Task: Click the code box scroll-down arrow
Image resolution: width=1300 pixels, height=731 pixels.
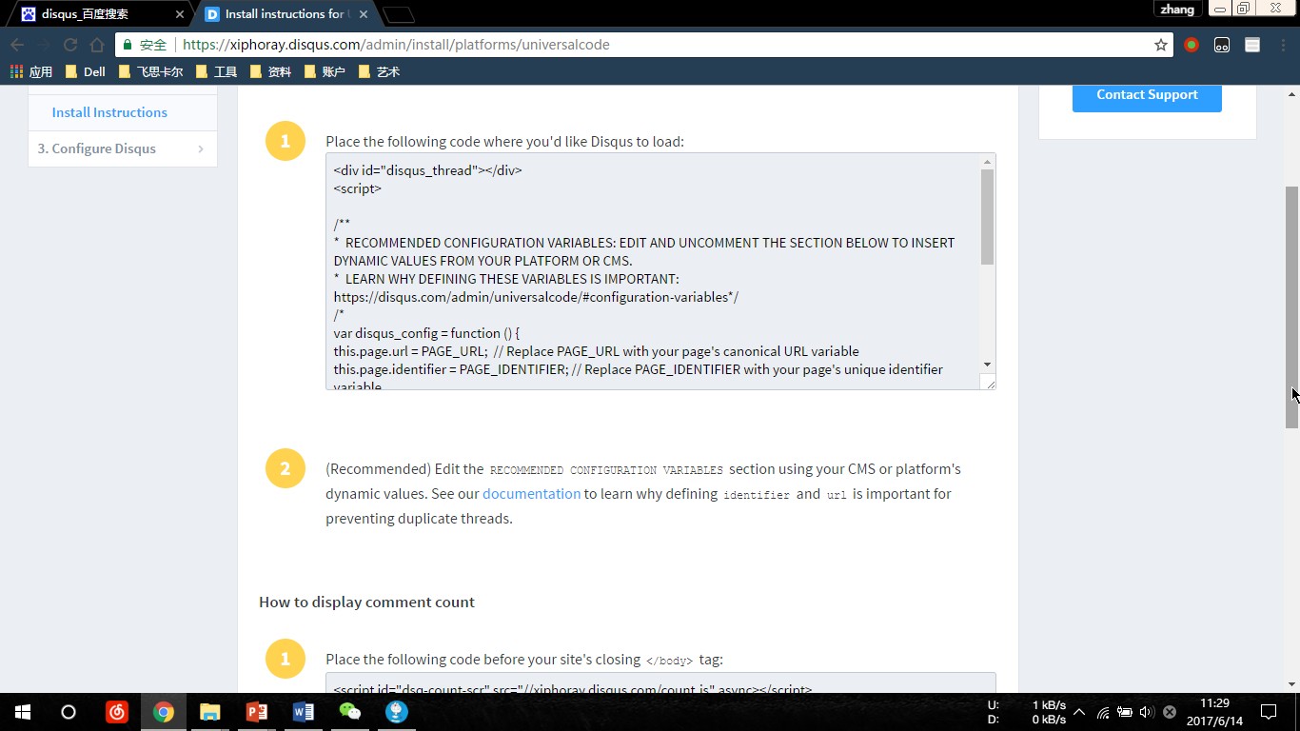Action: tap(987, 365)
